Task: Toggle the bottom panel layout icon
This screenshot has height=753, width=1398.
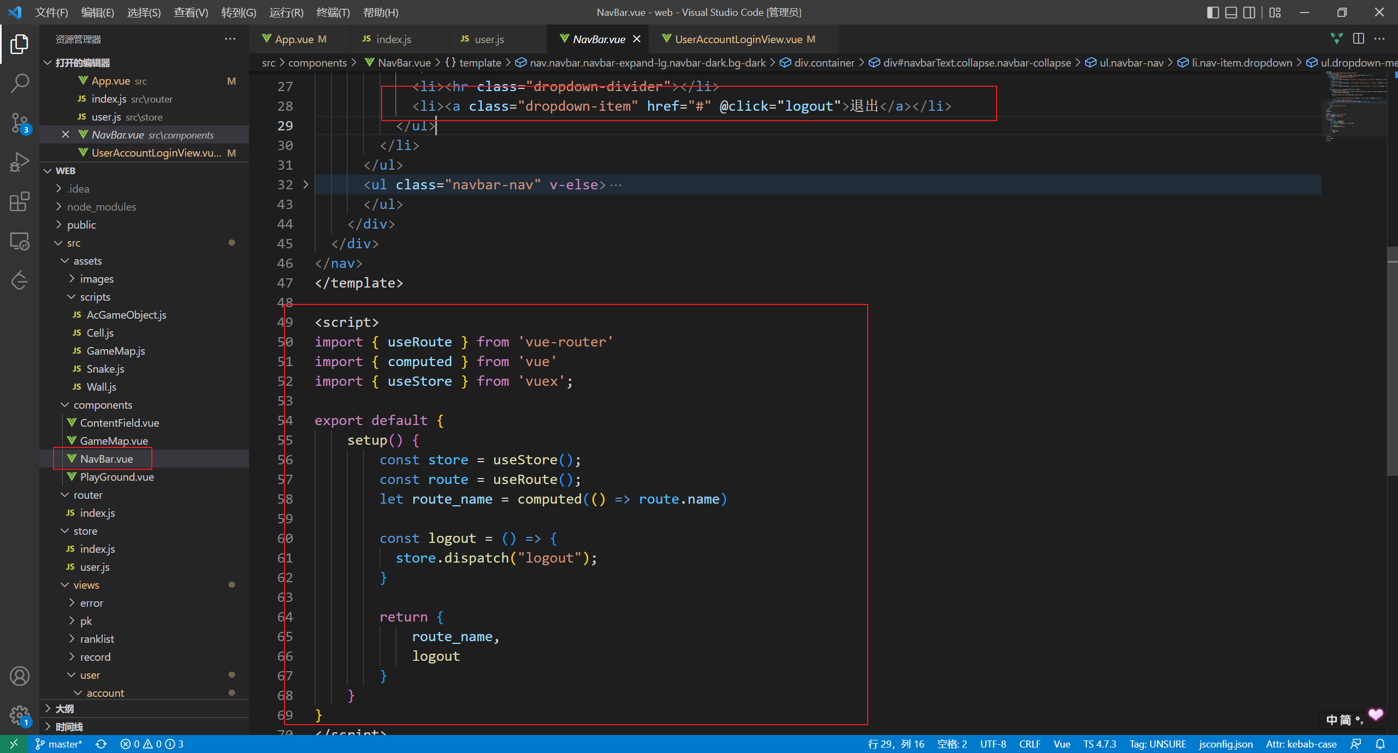Action: coord(1231,12)
